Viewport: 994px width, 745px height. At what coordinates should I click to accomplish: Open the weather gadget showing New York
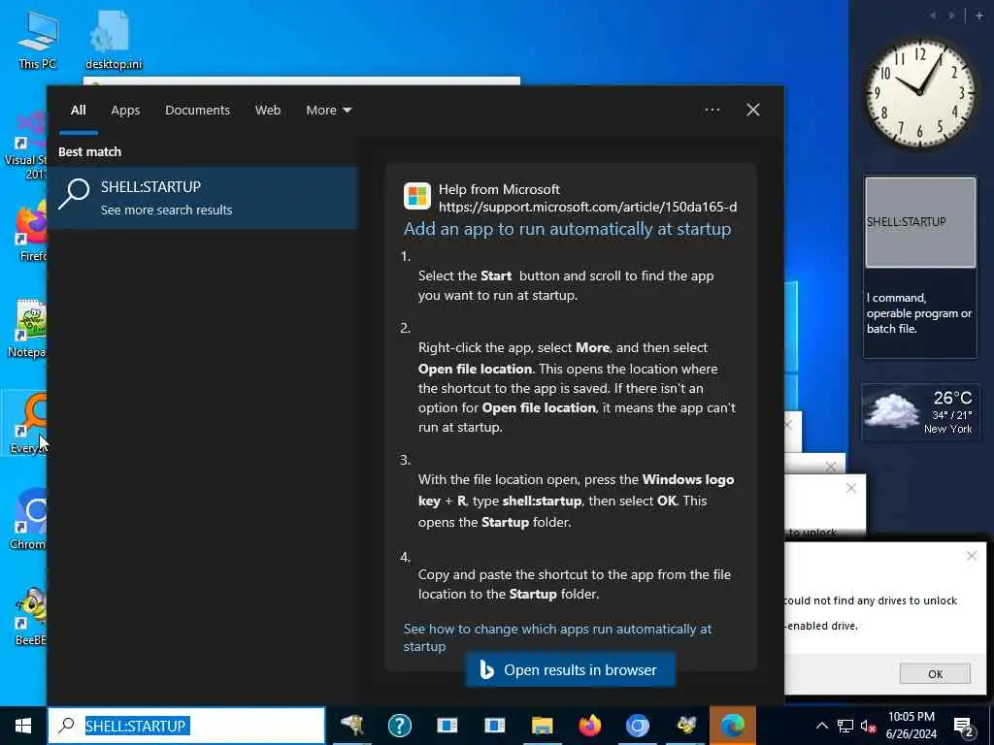pos(920,412)
